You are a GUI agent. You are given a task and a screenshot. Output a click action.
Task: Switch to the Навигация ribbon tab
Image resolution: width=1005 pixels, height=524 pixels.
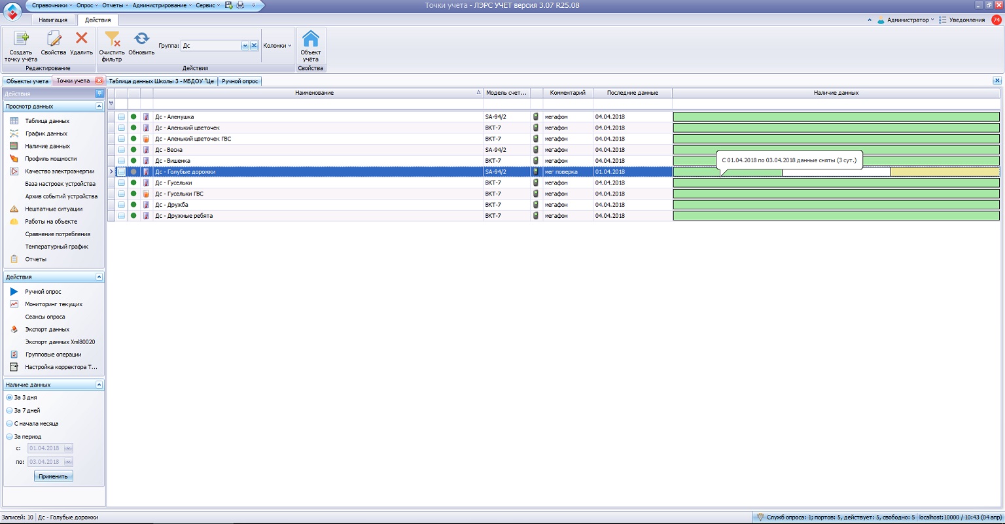52,20
